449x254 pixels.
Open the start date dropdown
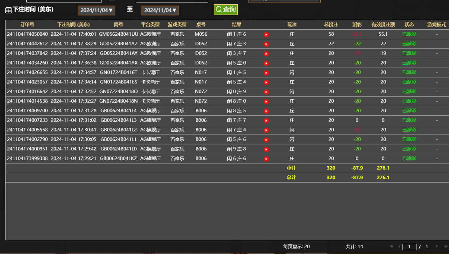tap(96, 10)
